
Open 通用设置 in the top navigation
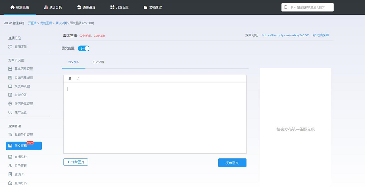point(86,7)
